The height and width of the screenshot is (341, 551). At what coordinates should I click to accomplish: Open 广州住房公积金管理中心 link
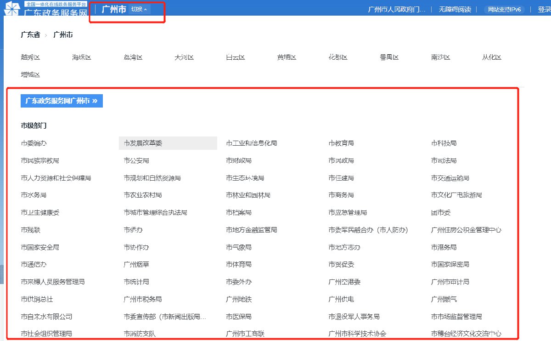pos(466,230)
